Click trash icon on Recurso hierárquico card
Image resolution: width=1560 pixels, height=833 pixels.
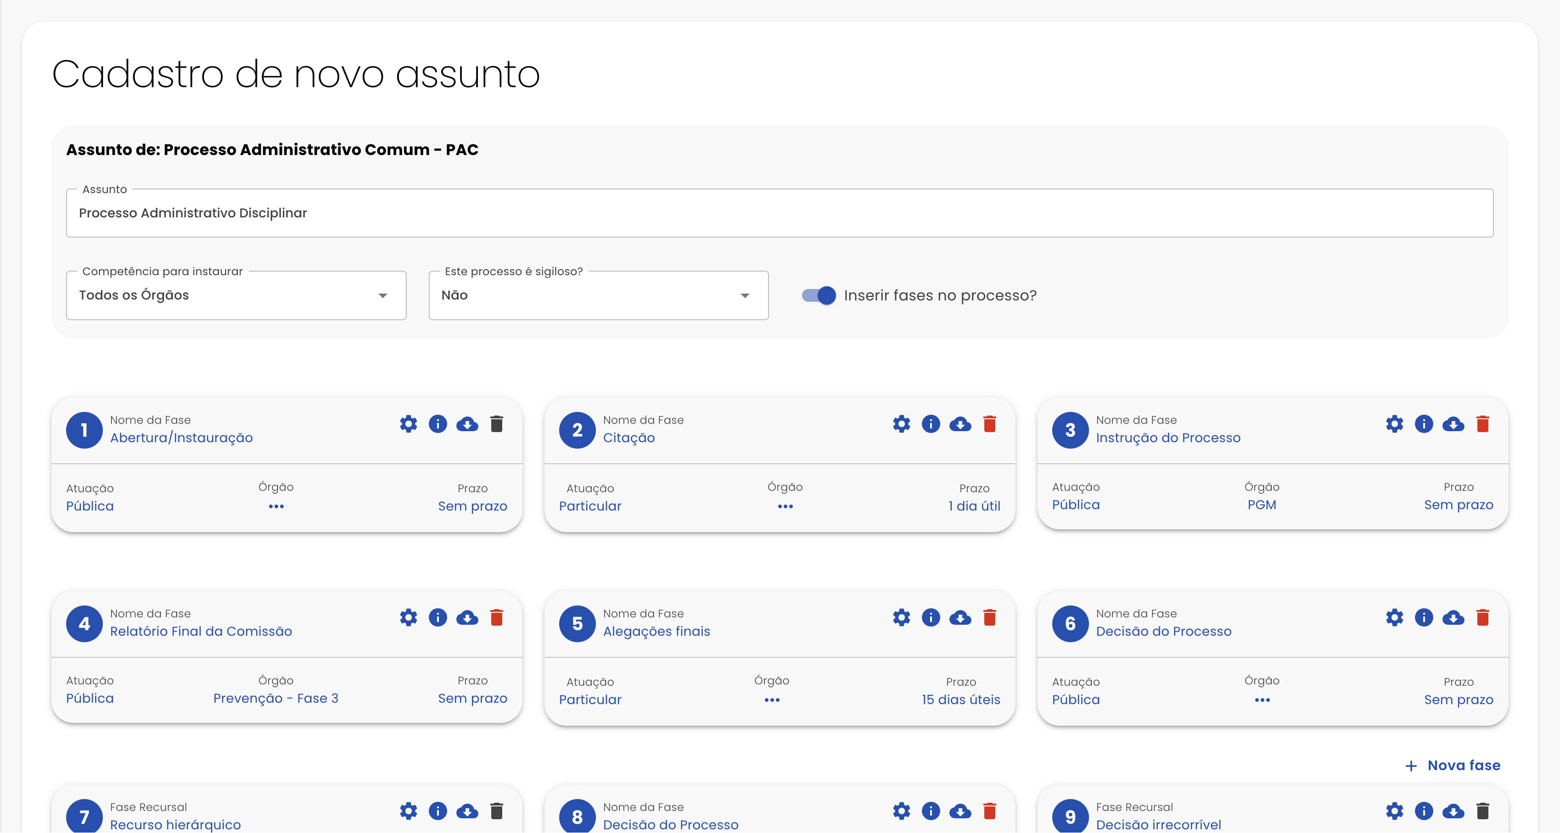click(x=497, y=811)
